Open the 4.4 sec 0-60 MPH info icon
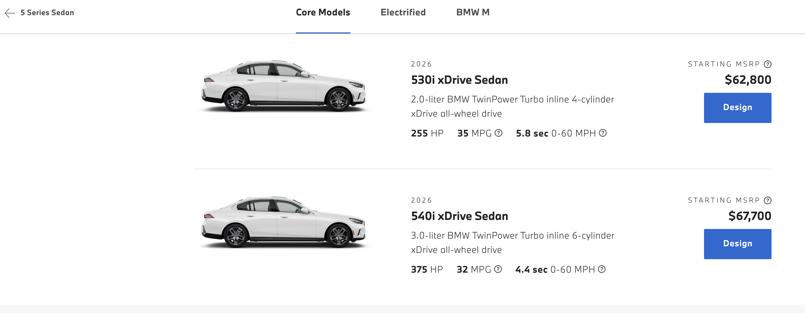The width and height of the screenshot is (805, 313). [x=602, y=269]
